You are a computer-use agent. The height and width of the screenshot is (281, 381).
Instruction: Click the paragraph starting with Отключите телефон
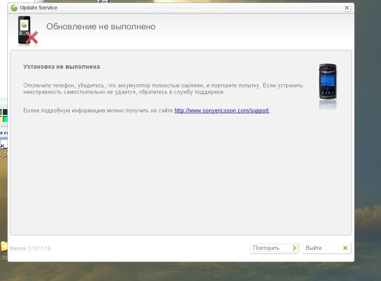point(163,89)
